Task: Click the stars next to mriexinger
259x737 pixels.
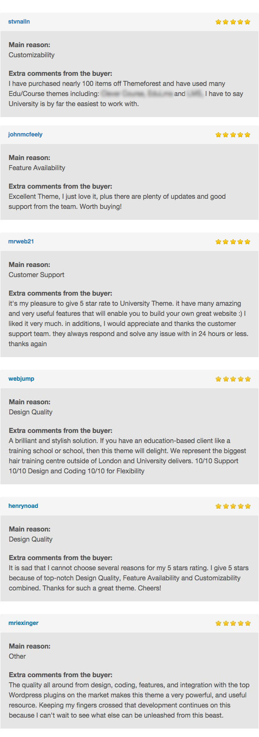Action: (233, 623)
